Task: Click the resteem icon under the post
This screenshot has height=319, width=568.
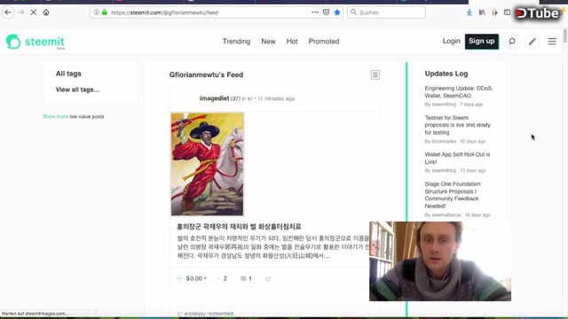Action: point(268,279)
